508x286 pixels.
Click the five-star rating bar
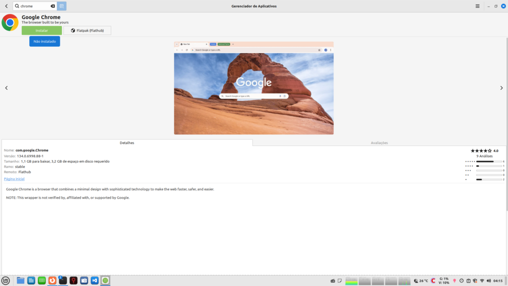(489, 161)
